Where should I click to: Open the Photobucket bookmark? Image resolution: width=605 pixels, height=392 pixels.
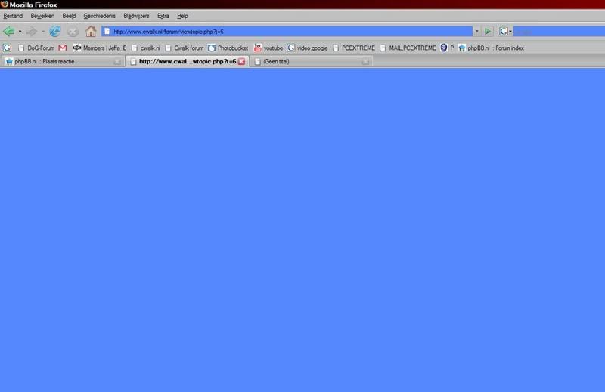click(x=228, y=48)
